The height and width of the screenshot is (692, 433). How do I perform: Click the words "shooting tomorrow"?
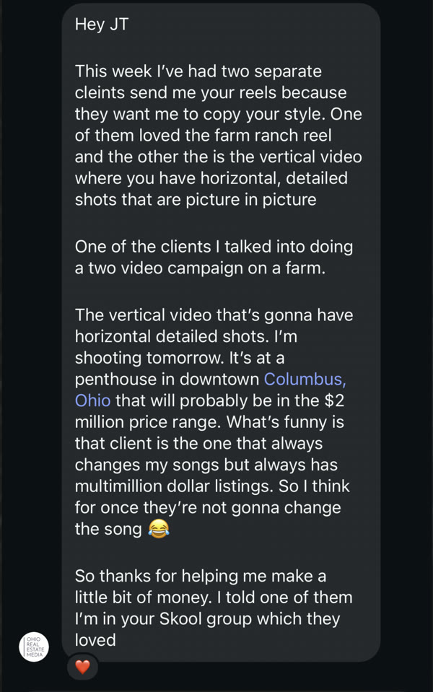pyautogui.click(x=144, y=358)
